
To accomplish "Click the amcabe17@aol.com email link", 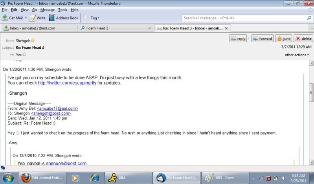I will [x=57, y=109].
